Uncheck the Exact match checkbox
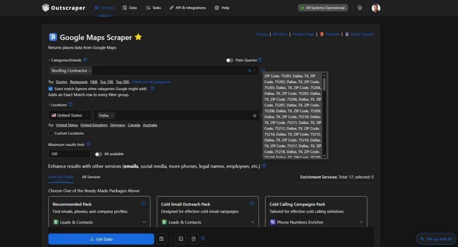This screenshot has height=247, width=458. tap(51, 89)
